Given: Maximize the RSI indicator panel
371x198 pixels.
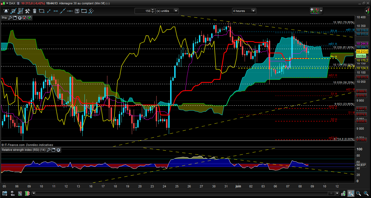Looking at the screenshot, I should (54, 150).
